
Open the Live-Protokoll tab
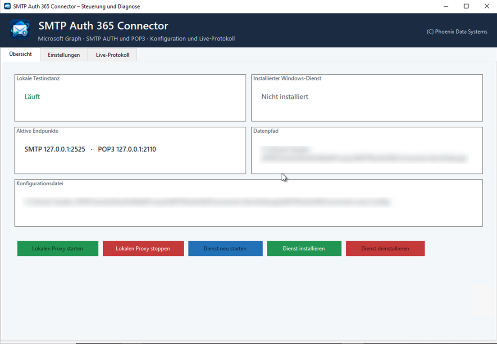(x=113, y=55)
